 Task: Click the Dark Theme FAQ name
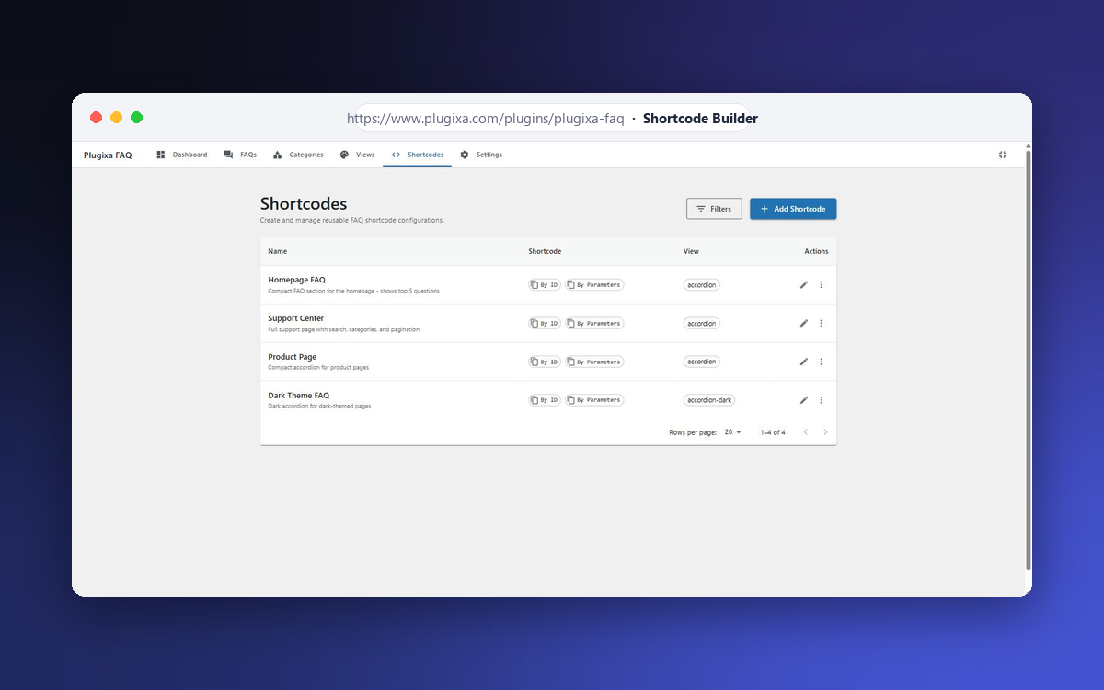click(298, 396)
